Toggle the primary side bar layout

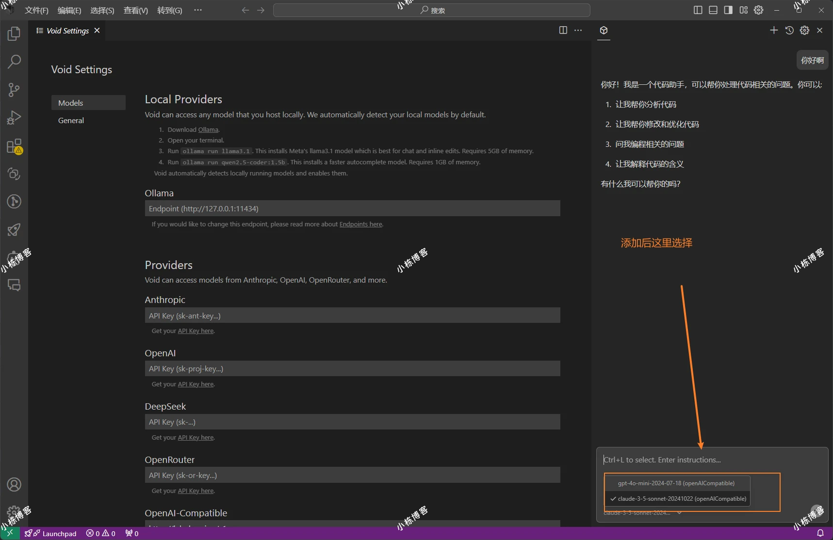(x=698, y=10)
